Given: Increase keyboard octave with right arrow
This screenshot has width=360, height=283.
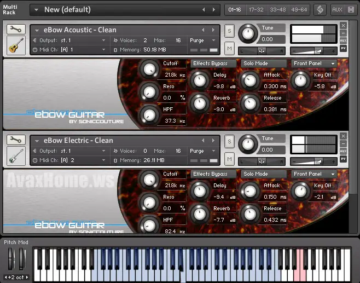Looking at the screenshot, I should pos(27,278).
